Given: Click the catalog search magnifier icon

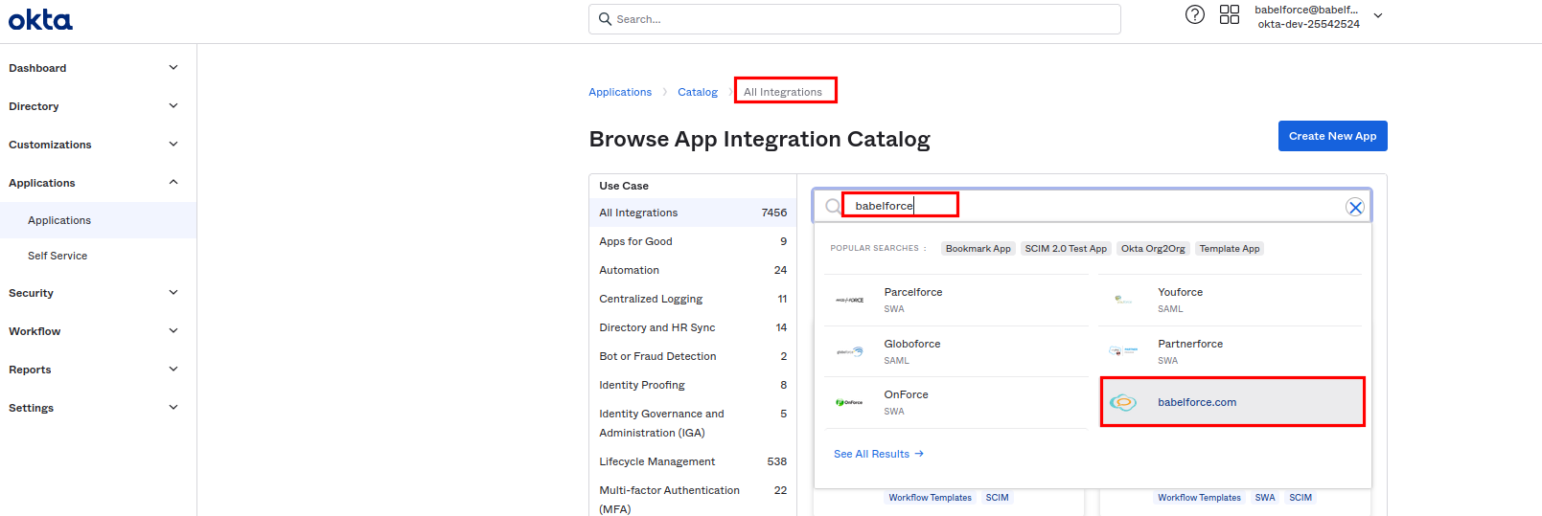Looking at the screenshot, I should [833, 206].
